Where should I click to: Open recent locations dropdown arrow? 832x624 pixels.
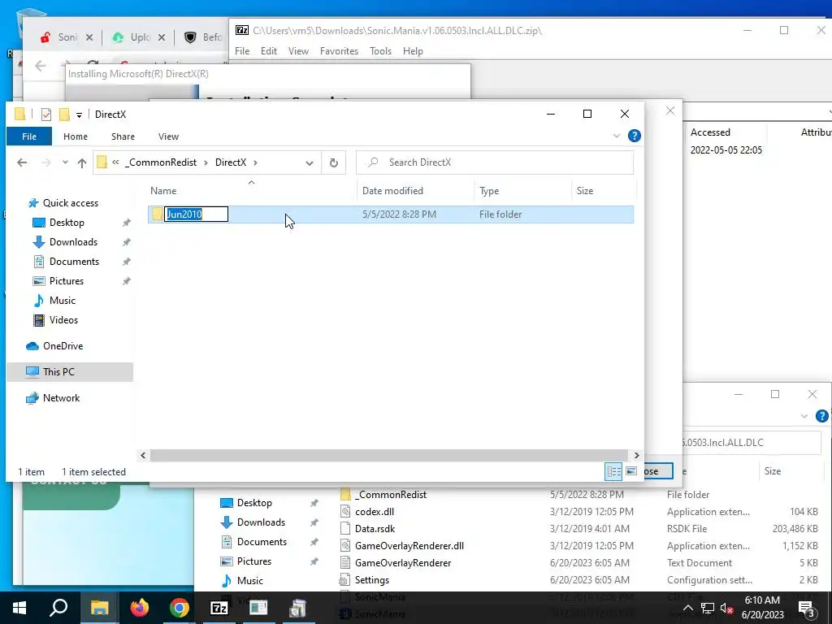point(65,162)
